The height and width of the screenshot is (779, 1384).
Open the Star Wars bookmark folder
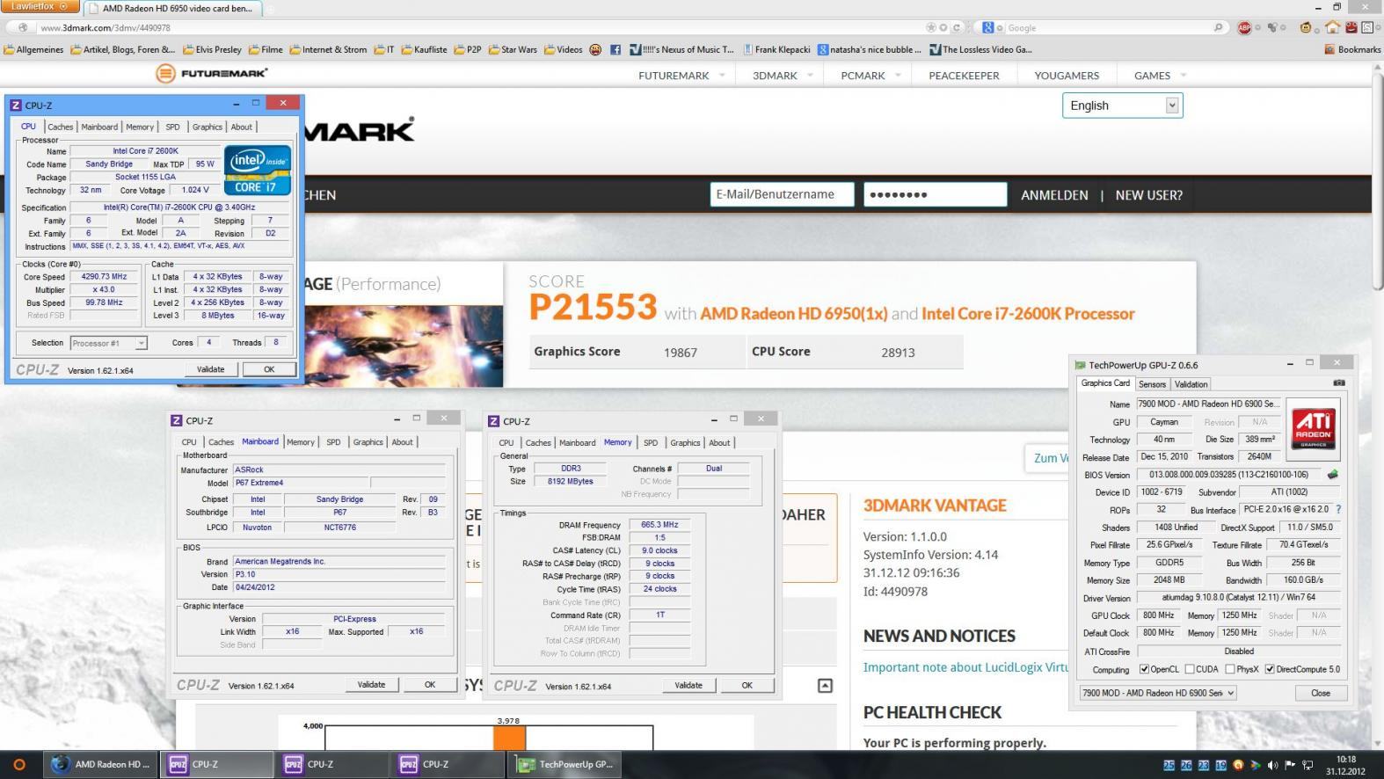(512, 49)
